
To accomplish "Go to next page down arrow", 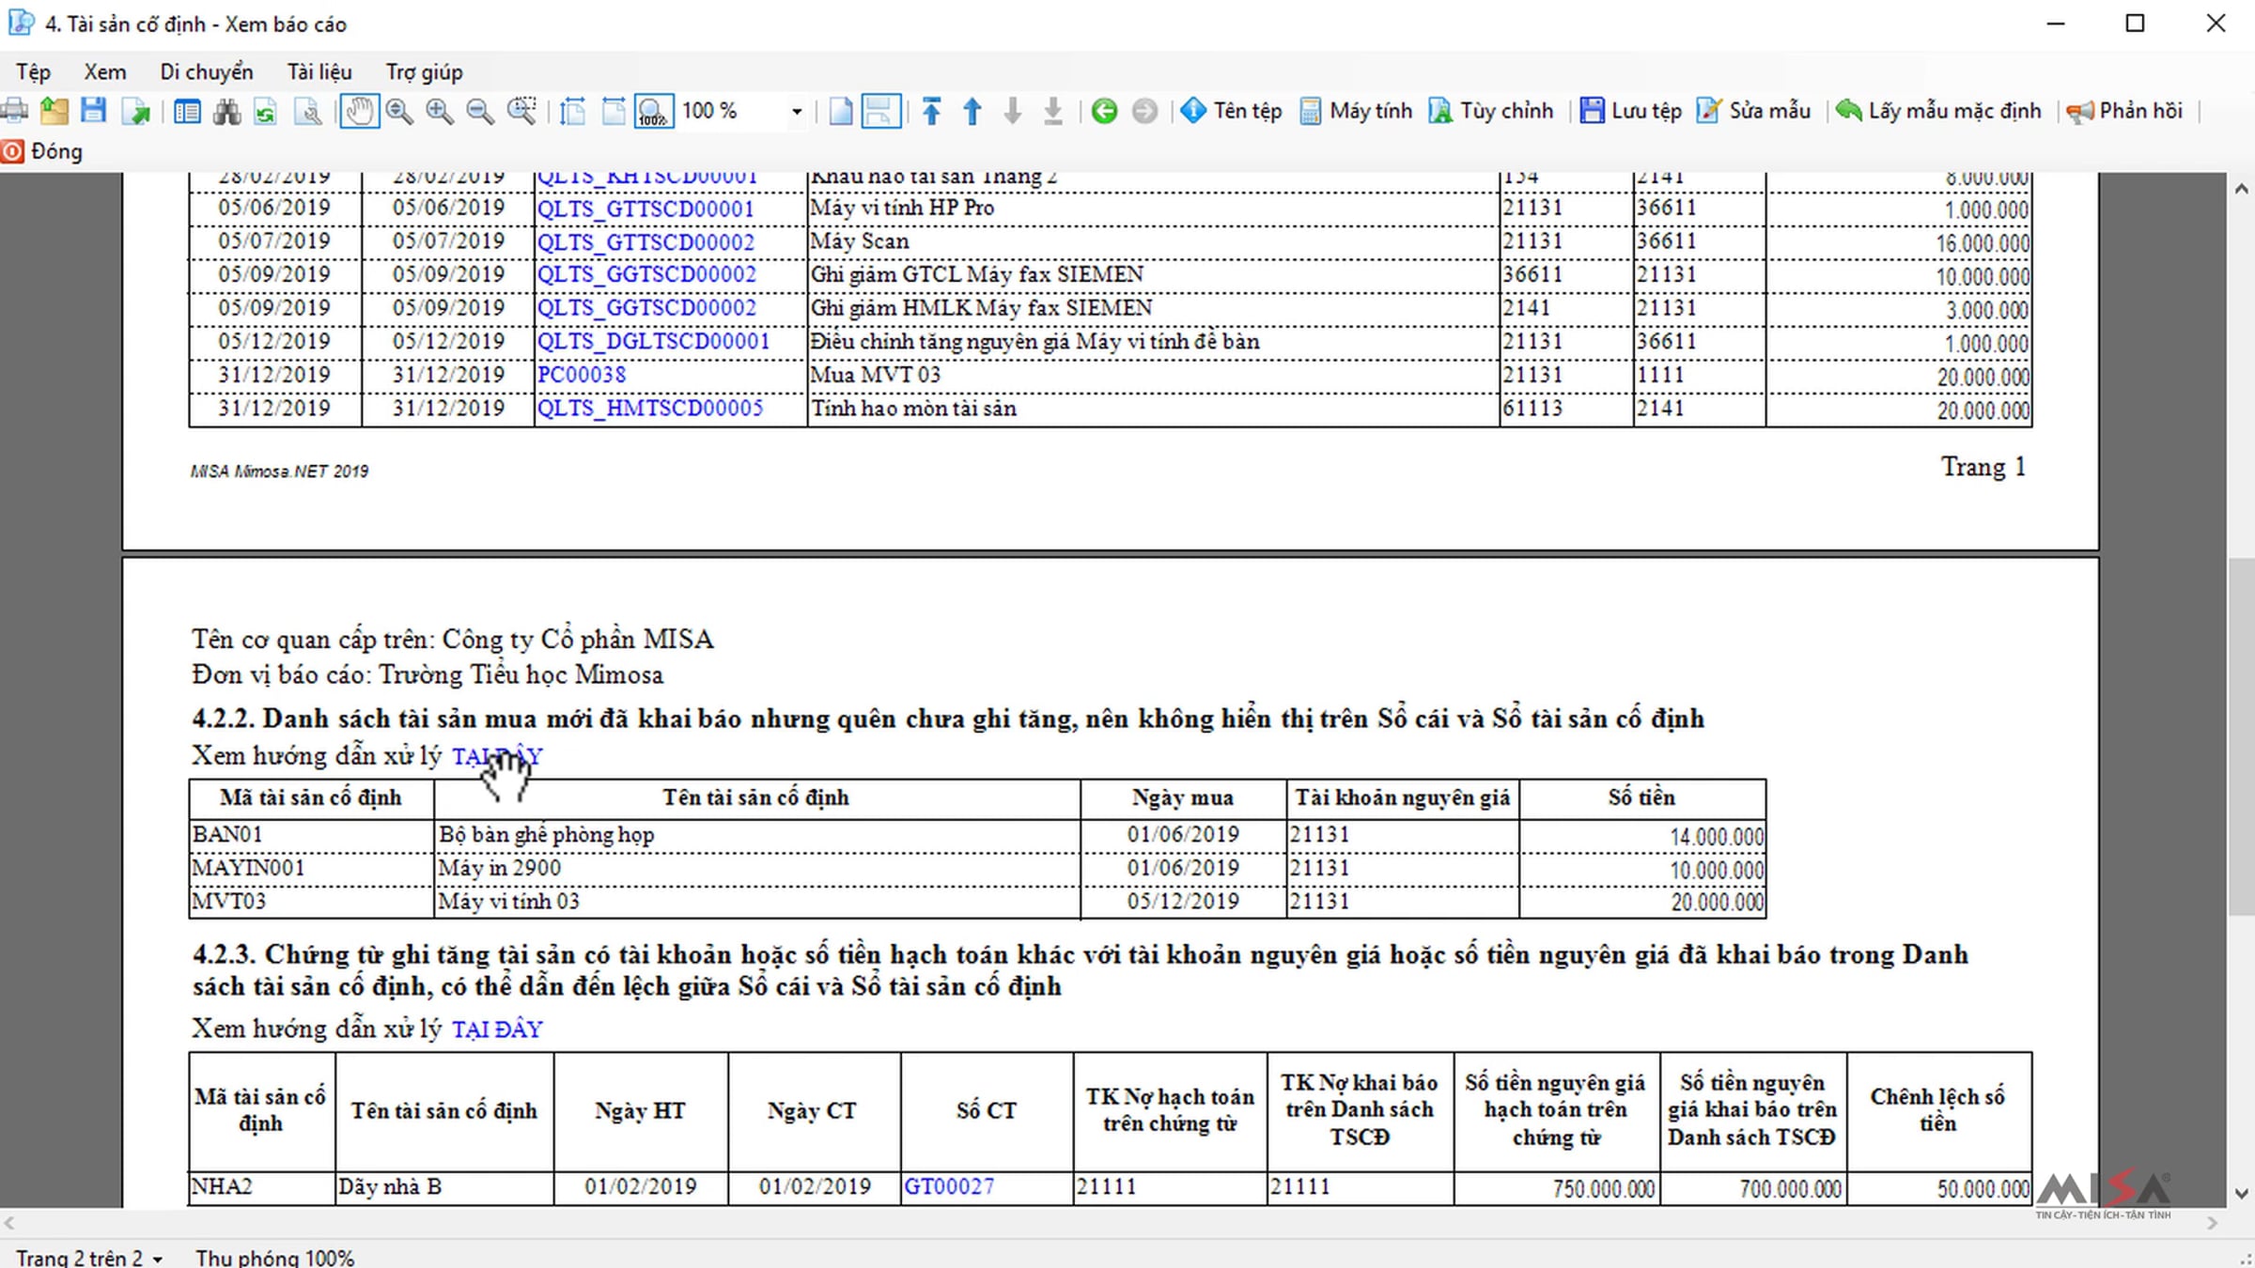I will coord(1013,111).
